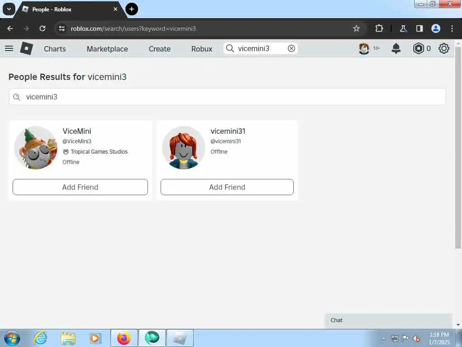Click the @ViceMini3 username text

click(77, 141)
